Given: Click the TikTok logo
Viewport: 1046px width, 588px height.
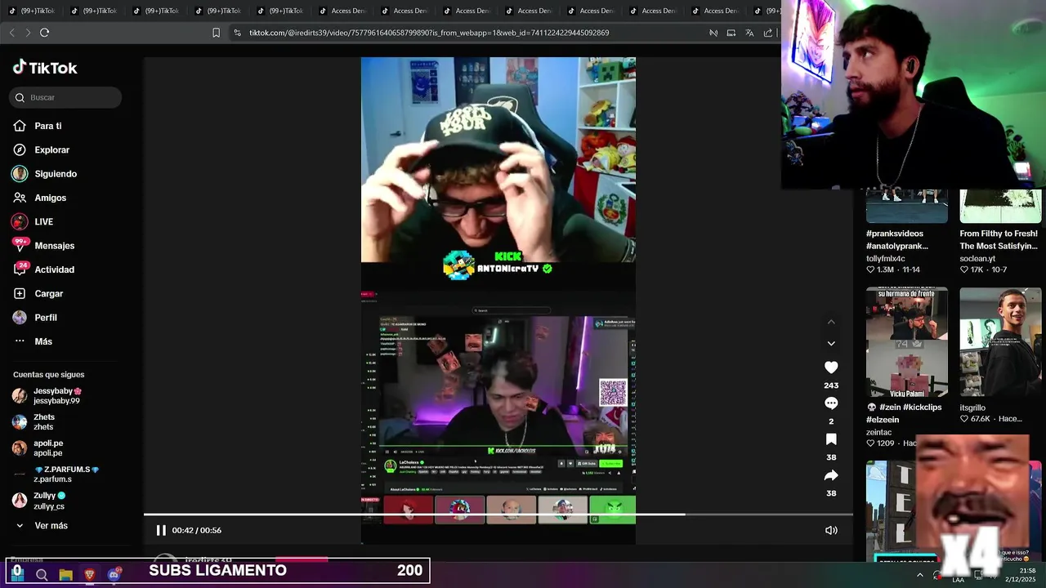Looking at the screenshot, I should point(45,68).
